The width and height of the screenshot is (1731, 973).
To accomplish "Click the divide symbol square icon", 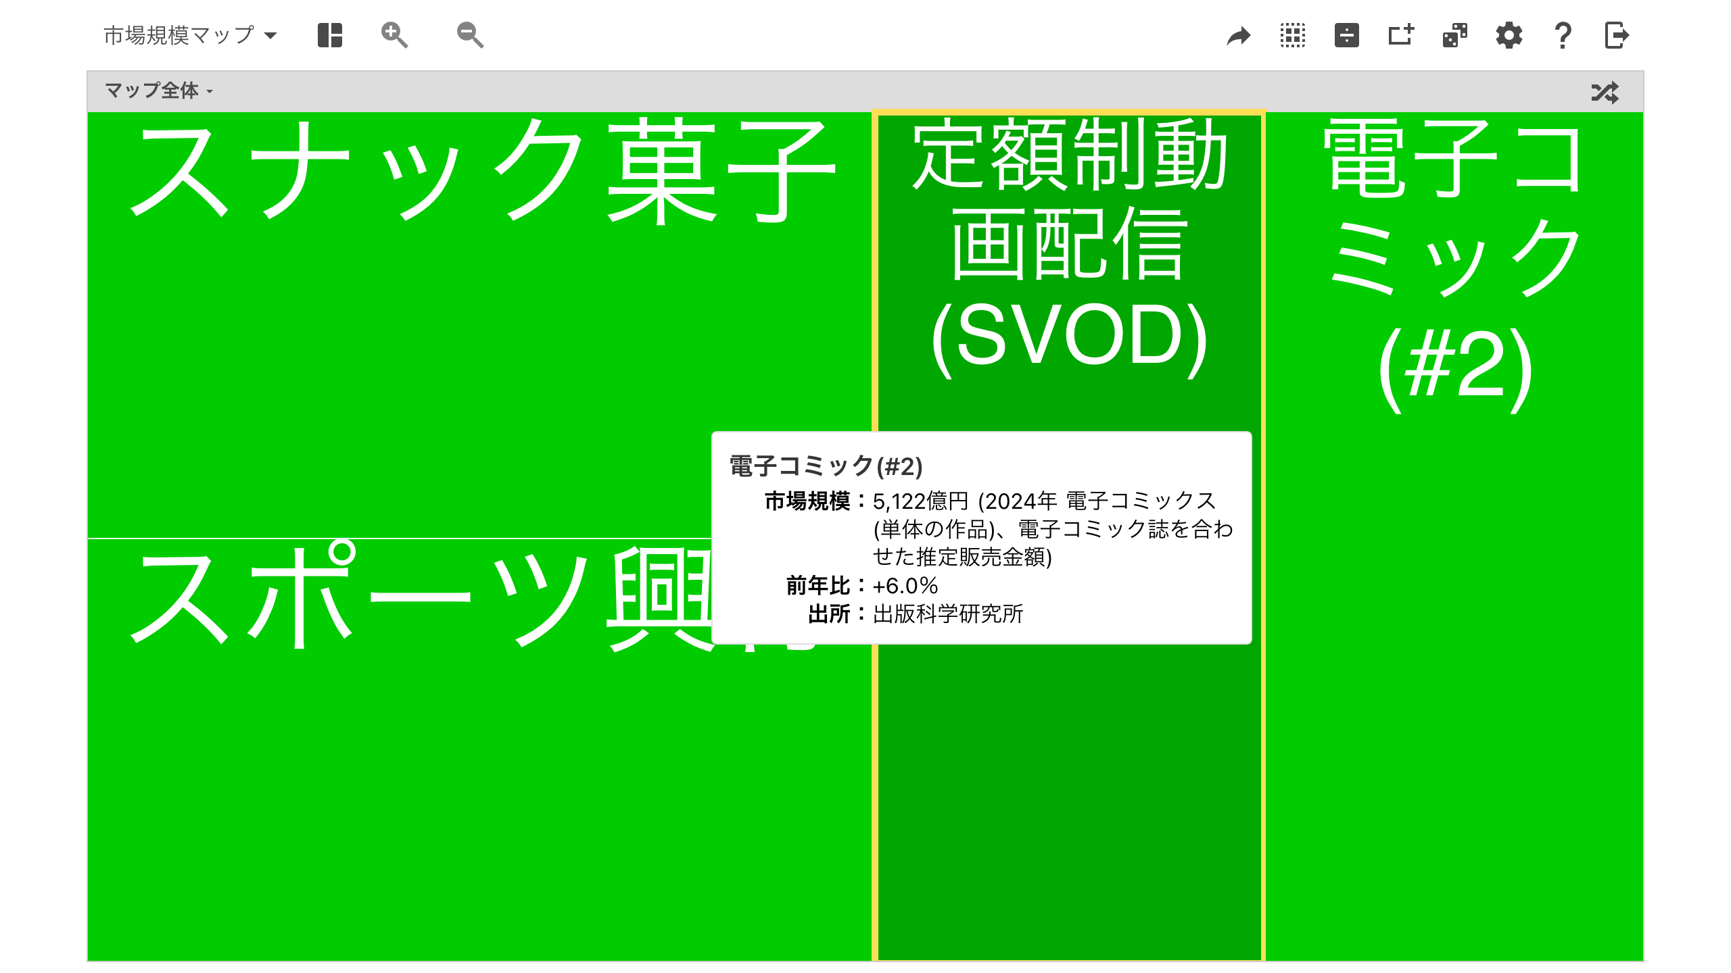I will click(1347, 35).
